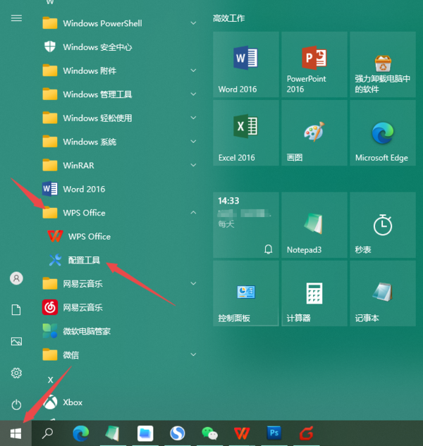Select the Windows 轻松使用 folder entry
423x446 pixels.
click(120, 118)
